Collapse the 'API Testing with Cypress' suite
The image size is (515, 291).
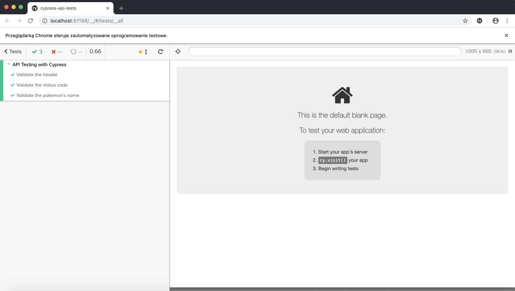point(8,64)
